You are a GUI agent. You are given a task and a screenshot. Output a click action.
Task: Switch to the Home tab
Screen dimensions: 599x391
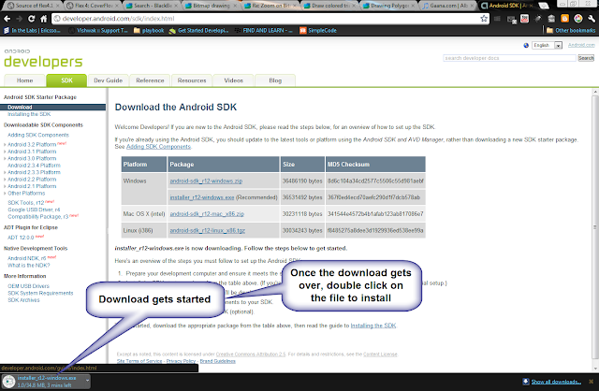pyautogui.click(x=25, y=80)
